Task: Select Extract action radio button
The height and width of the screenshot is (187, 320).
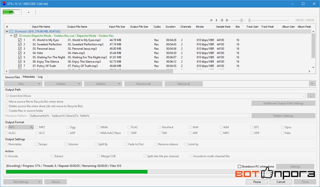Action: click(x=52, y=156)
